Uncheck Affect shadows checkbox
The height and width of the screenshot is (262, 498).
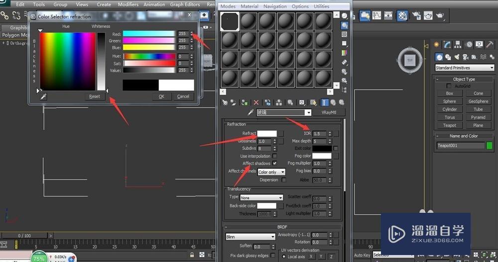point(275,163)
